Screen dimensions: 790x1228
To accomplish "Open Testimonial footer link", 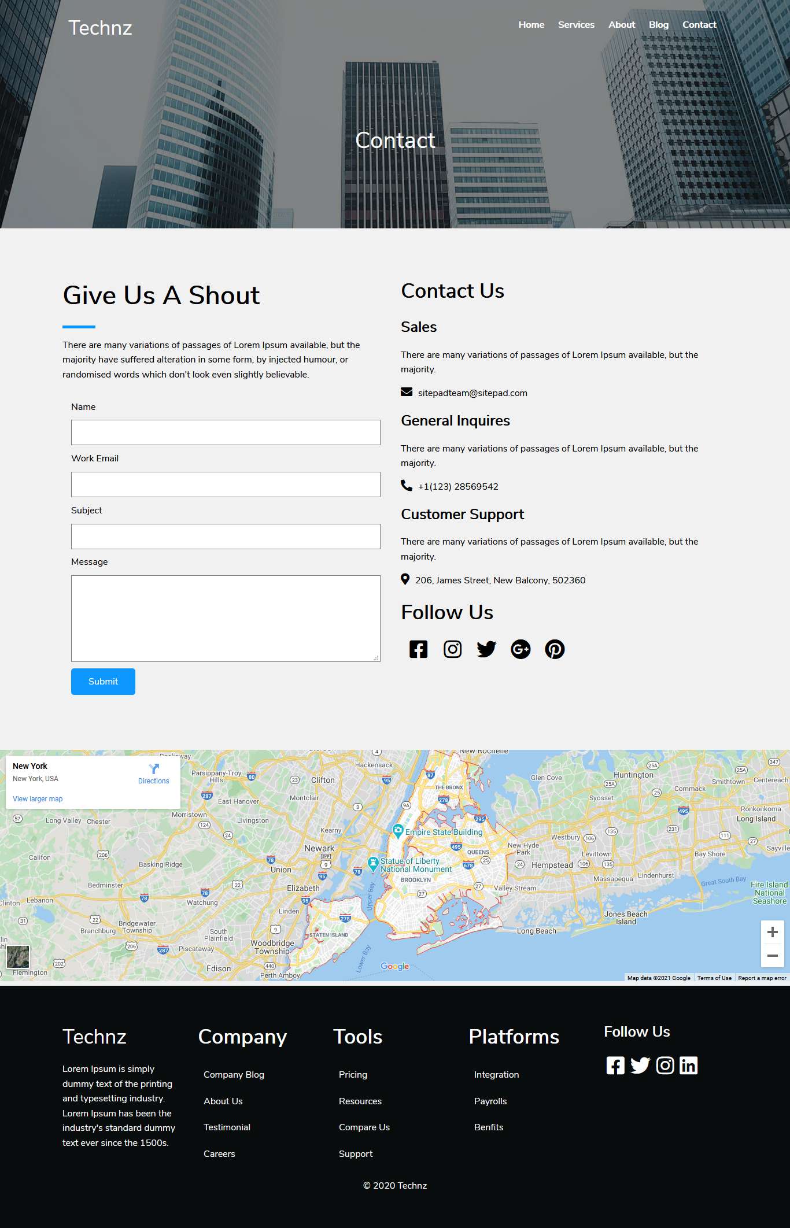I will pyautogui.click(x=227, y=1127).
